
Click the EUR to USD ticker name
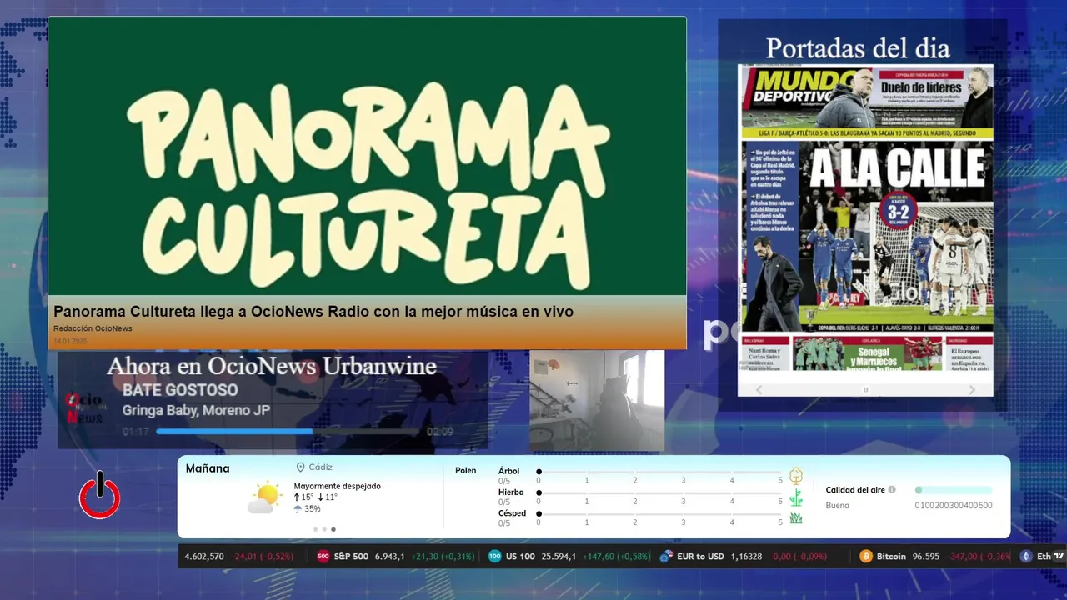[x=701, y=557]
